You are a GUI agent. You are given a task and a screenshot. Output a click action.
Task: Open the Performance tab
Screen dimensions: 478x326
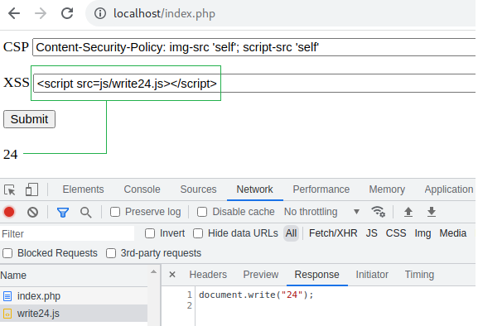pos(321,189)
